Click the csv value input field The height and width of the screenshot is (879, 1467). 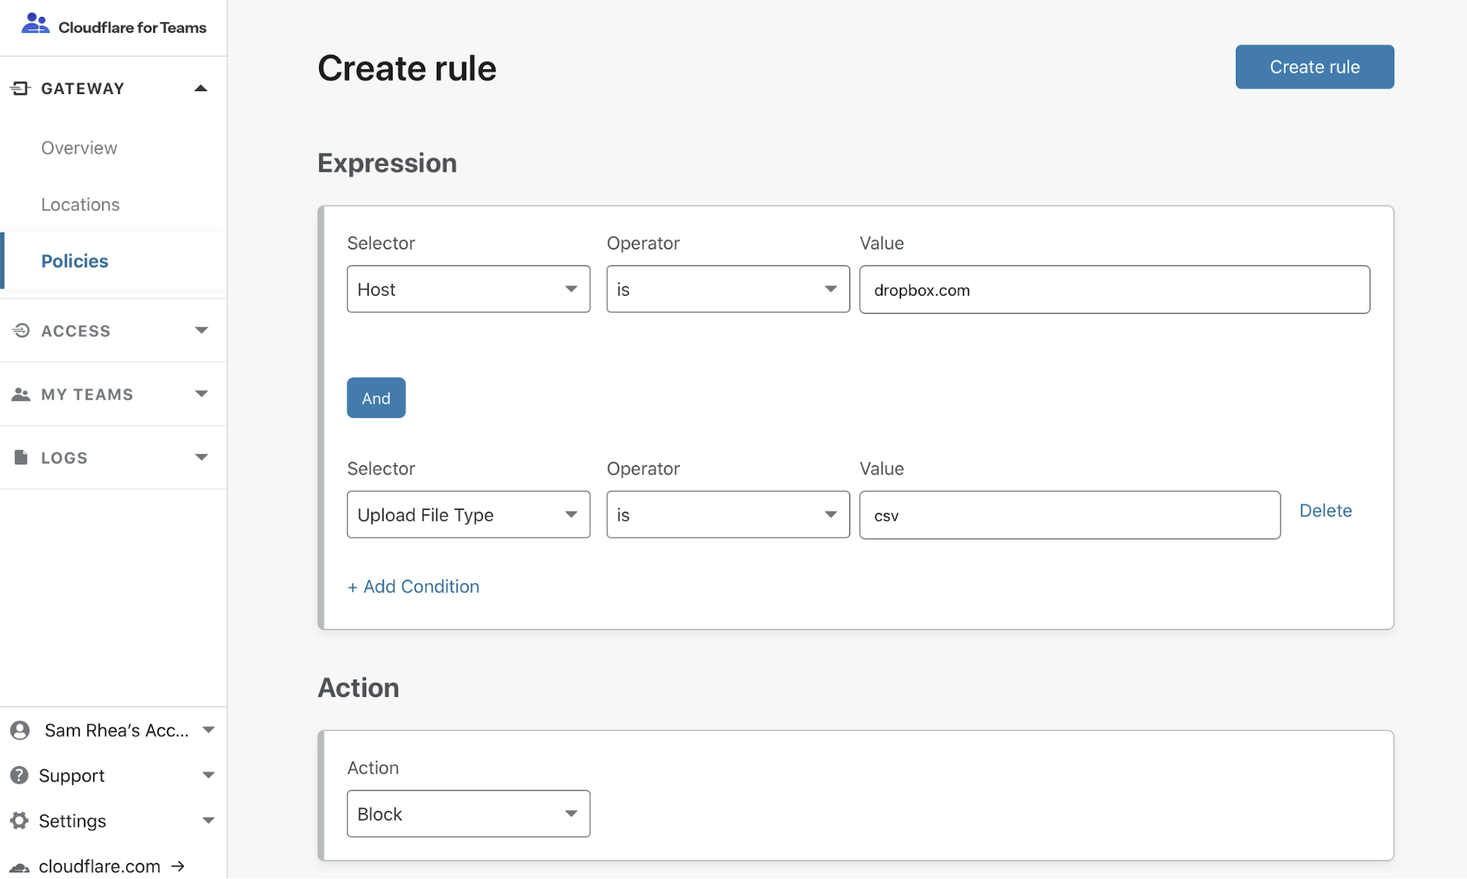1069,514
